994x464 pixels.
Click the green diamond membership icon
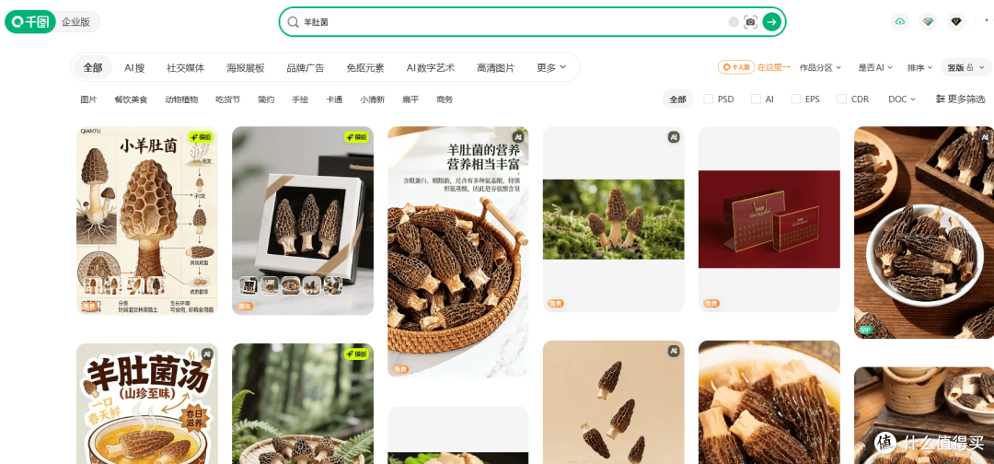(928, 22)
